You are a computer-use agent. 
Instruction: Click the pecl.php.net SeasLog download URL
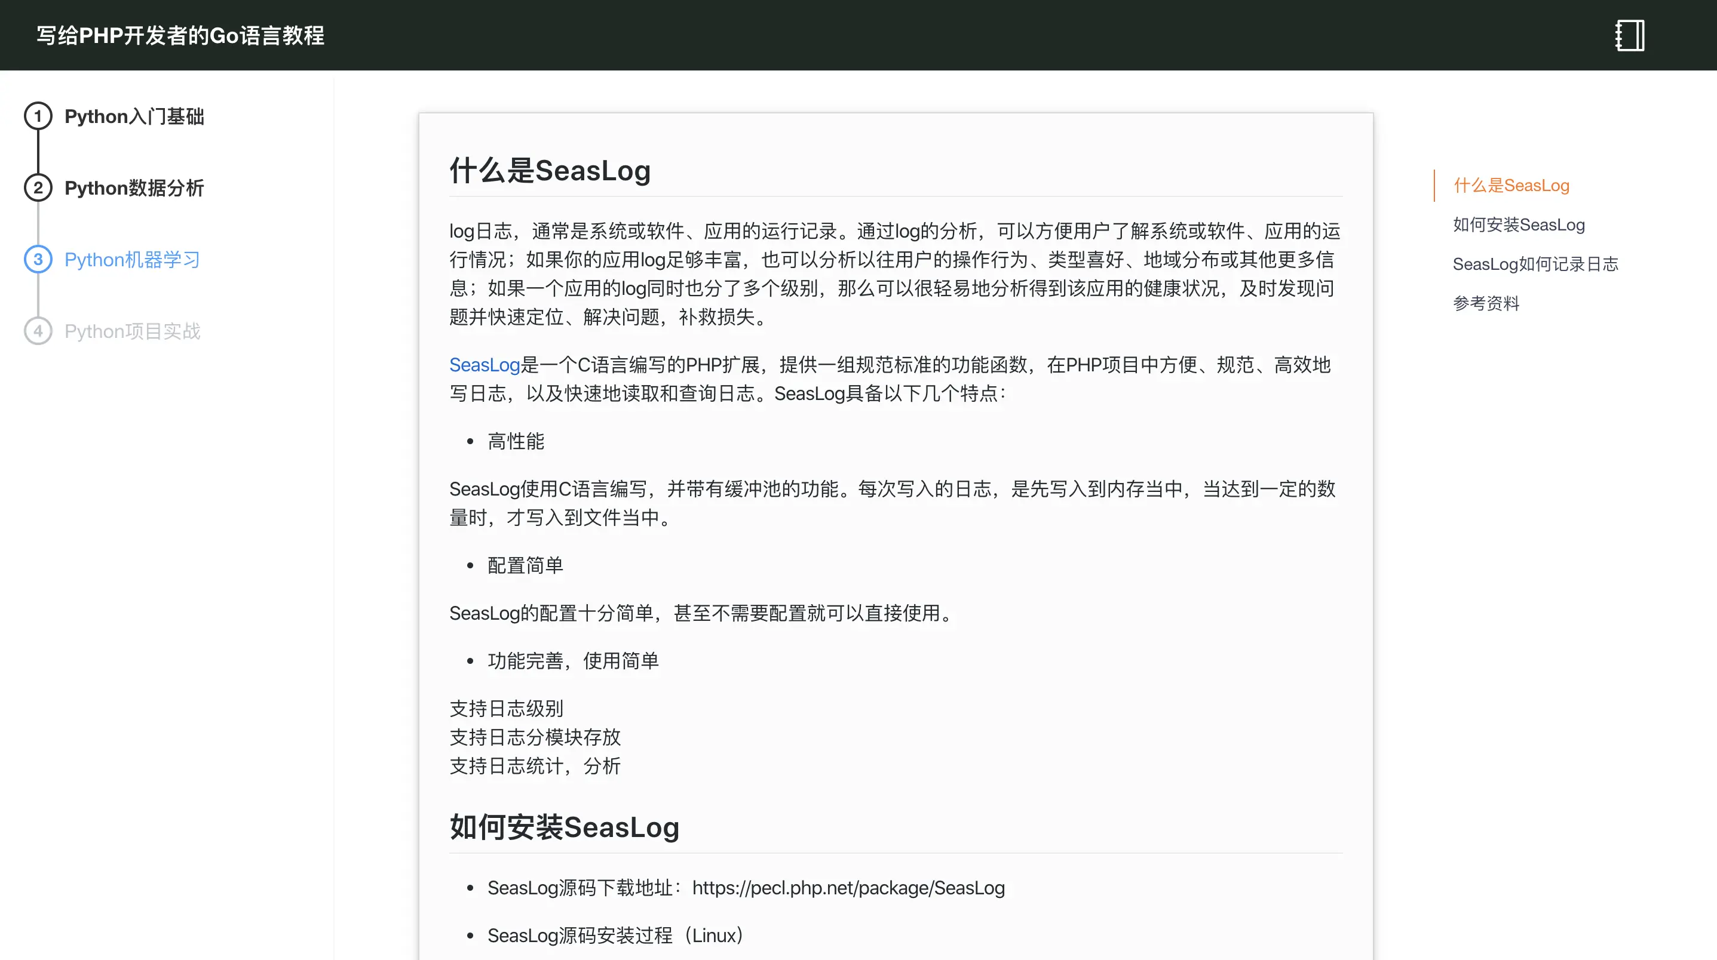848,888
